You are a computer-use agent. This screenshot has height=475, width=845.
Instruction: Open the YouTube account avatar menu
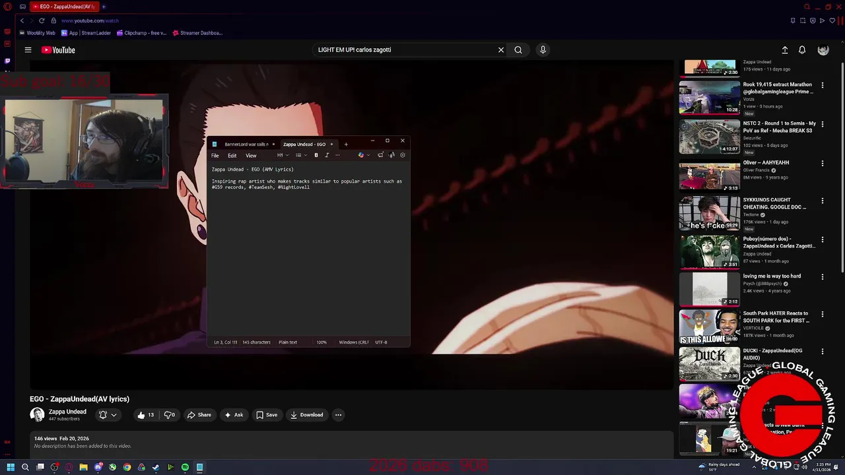coord(823,50)
